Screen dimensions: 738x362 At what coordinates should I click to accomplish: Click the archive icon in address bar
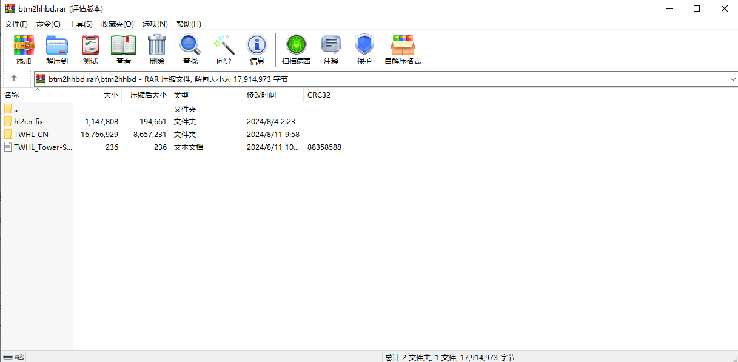(x=41, y=79)
